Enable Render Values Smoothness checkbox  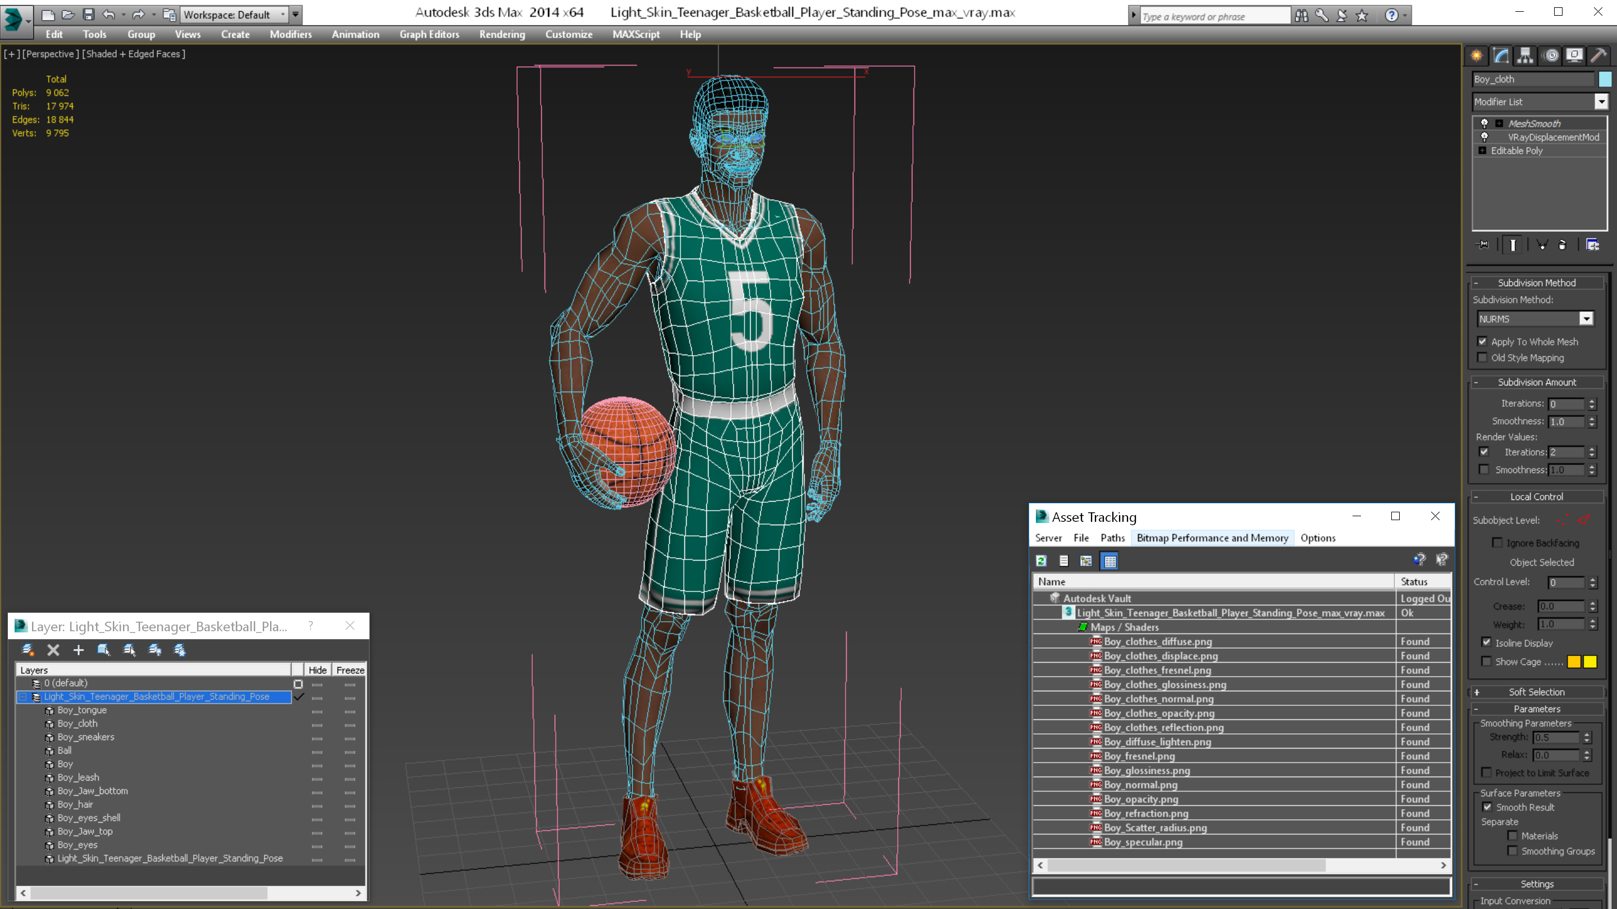click(1484, 469)
